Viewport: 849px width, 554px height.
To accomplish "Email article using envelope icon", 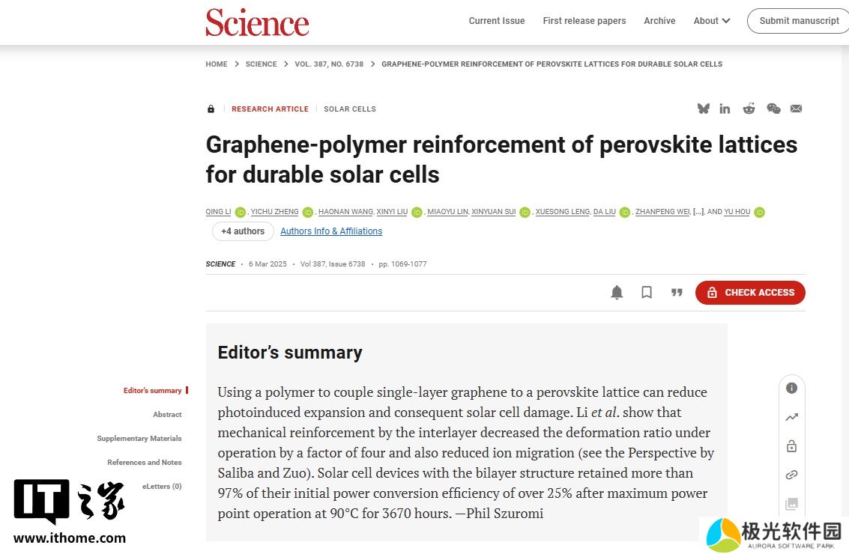I will point(796,109).
